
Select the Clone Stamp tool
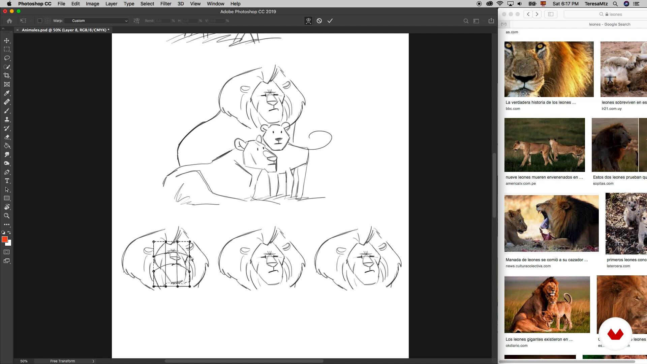coord(7,119)
